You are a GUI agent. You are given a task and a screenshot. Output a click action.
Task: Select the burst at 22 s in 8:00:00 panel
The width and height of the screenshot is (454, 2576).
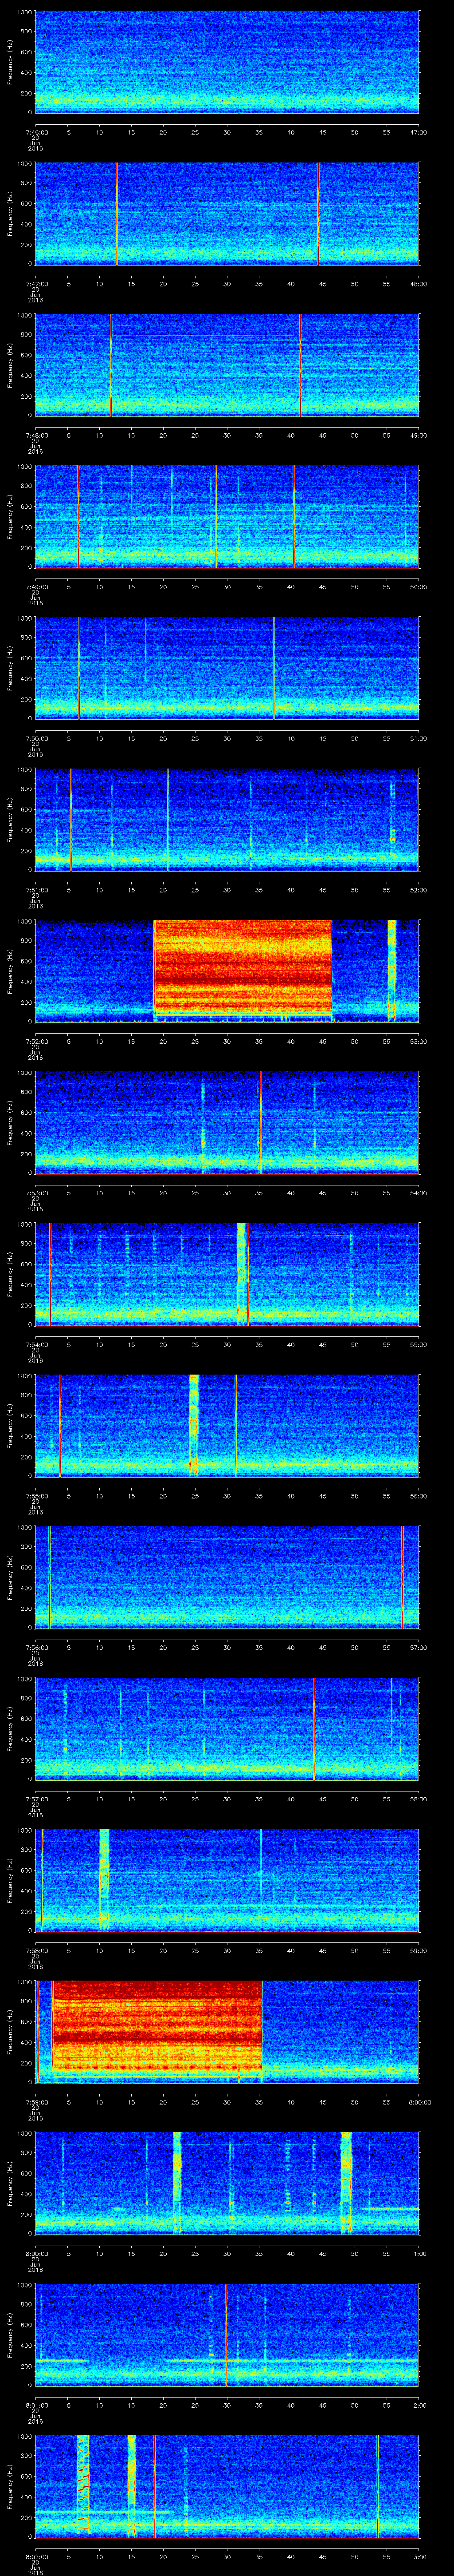coord(178,2182)
